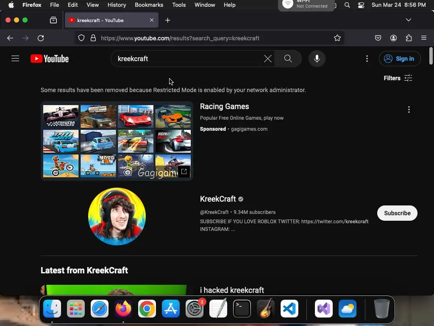Open the View menu

click(92, 5)
